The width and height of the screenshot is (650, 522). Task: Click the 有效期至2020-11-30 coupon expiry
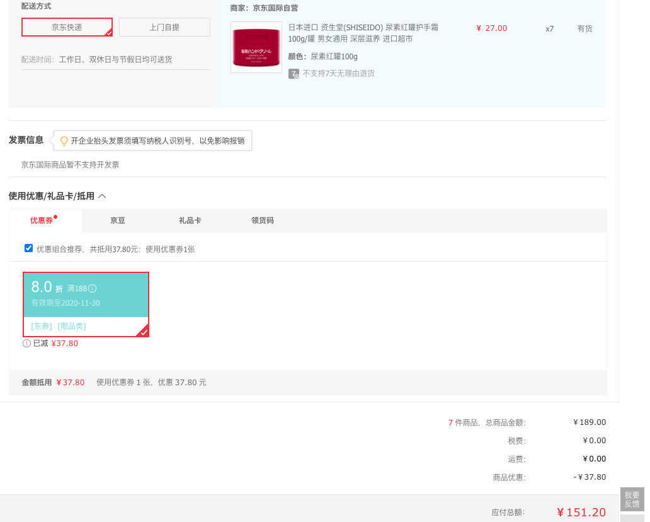[66, 303]
